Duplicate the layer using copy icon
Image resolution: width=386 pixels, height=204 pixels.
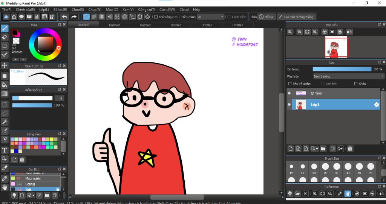pyautogui.click(x=333, y=148)
